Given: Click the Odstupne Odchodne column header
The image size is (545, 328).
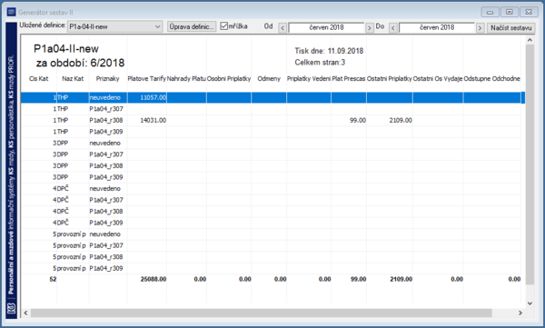Looking at the screenshot, I should coord(491,79).
